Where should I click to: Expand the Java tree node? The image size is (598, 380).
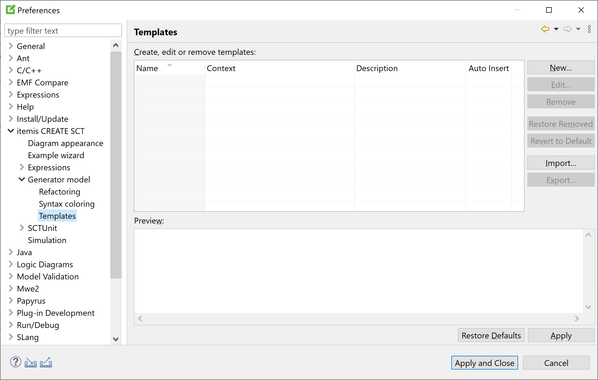click(x=11, y=252)
